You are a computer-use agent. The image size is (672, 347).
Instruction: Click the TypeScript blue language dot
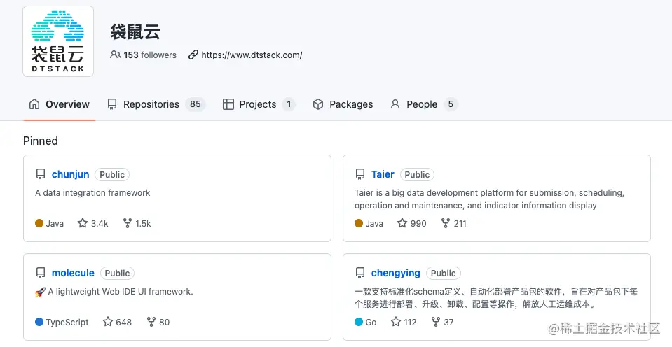pyautogui.click(x=39, y=322)
